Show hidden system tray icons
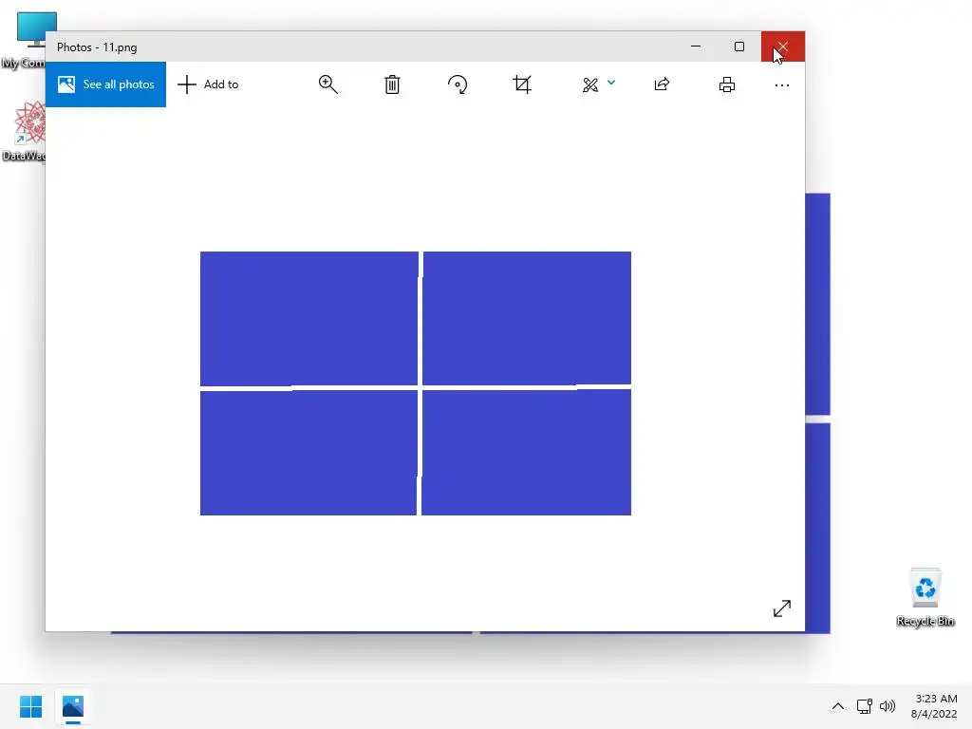 pos(838,706)
